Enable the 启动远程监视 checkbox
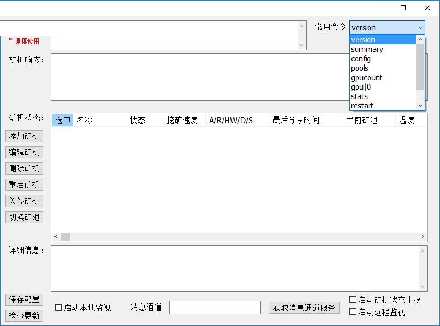440x326 pixels. point(353,312)
